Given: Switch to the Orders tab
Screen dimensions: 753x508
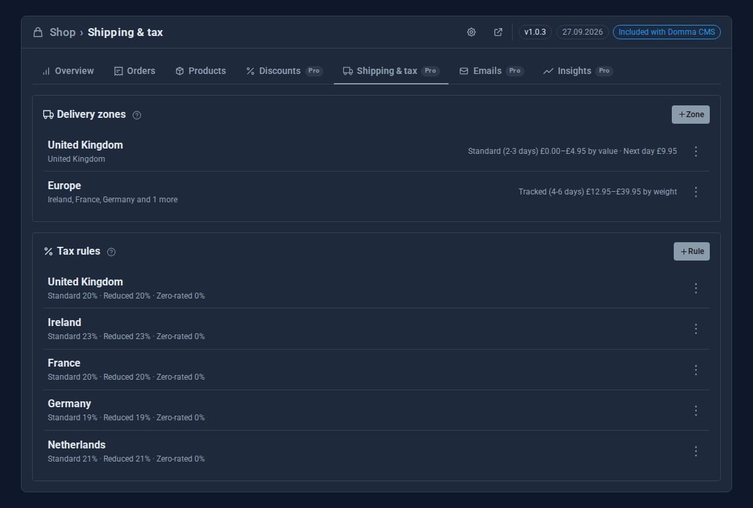Looking at the screenshot, I should tap(134, 71).
